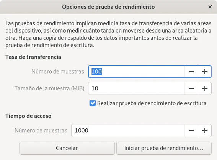The image size is (217, 160).
Task: Click the Número de muestras label under Tiempo de acceso
Action: click(x=41, y=131)
